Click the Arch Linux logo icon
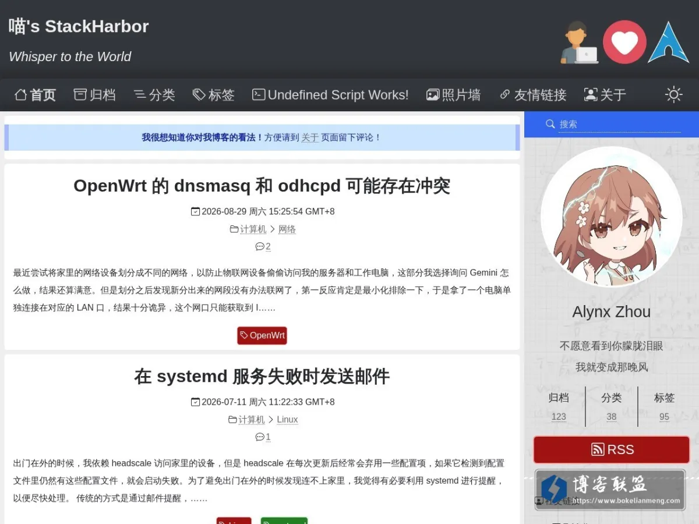The image size is (699, 524). coord(669,42)
